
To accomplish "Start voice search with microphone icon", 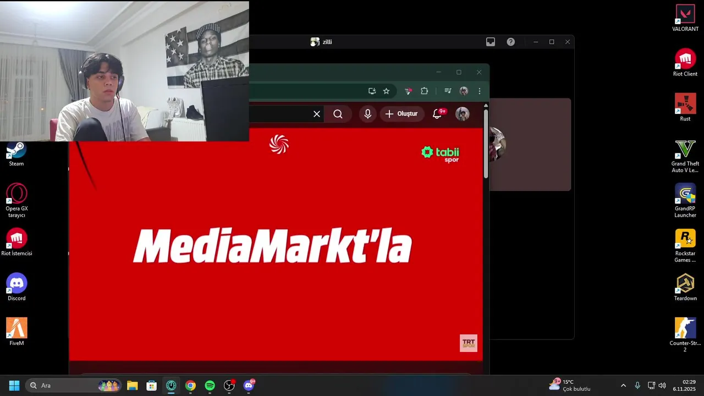I will (368, 114).
